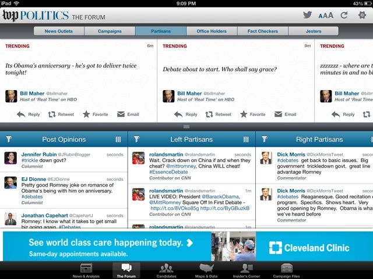Image resolution: width=373 pixels, height=279 pixels.
Task: Reply to the Obama's anniversary tweet
Action: pos(29,115)
